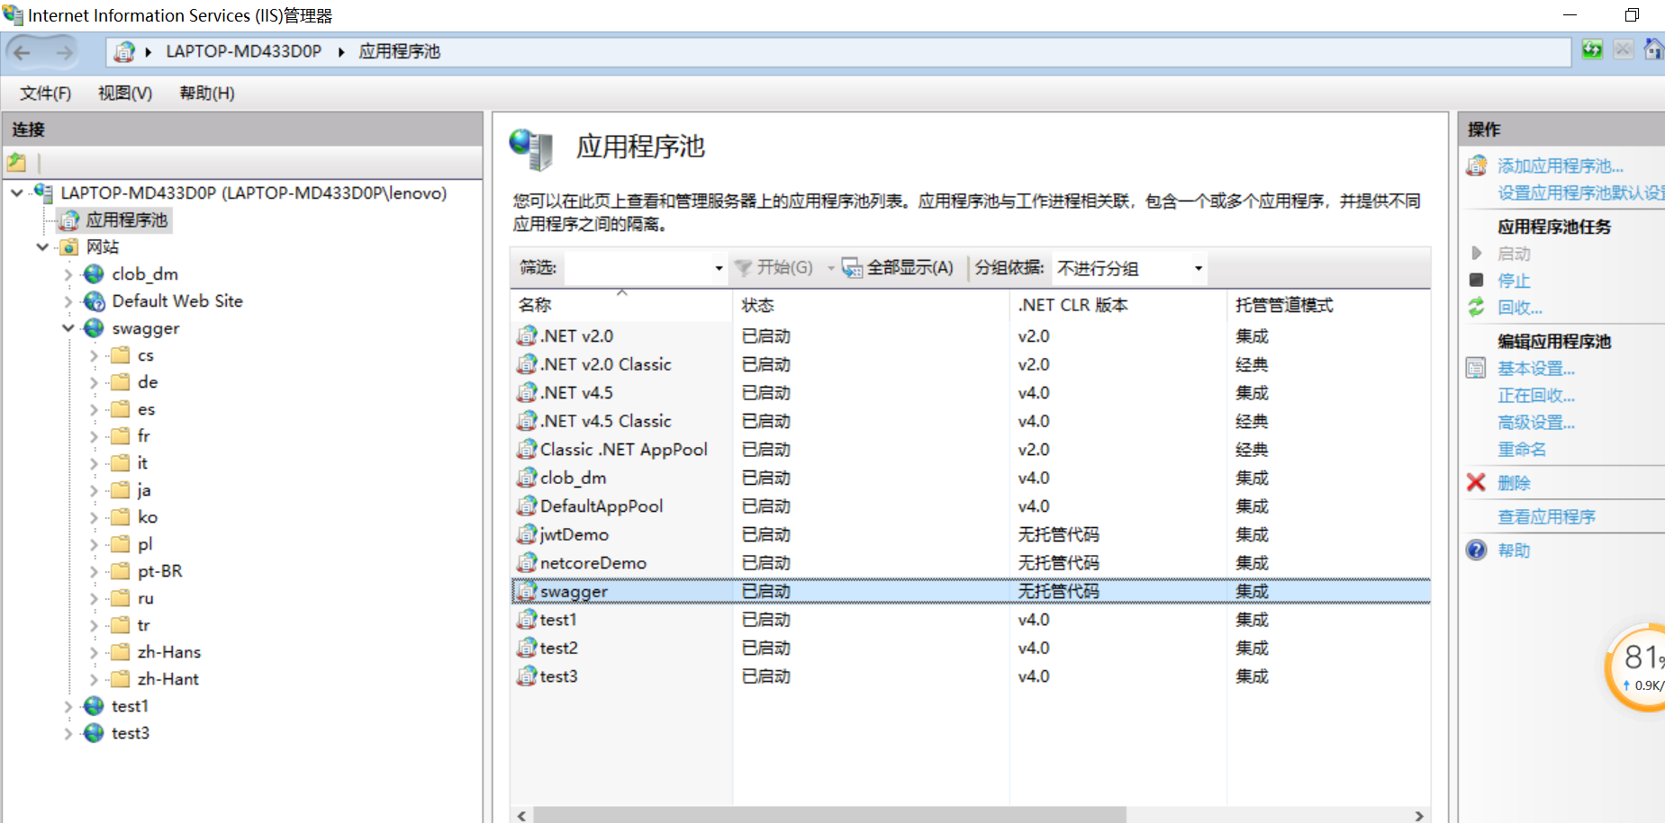The width and height of the screenshot is (1665, 823).
Task: Click the pt-BR folder icon
Action: click(x=120, y=571)
